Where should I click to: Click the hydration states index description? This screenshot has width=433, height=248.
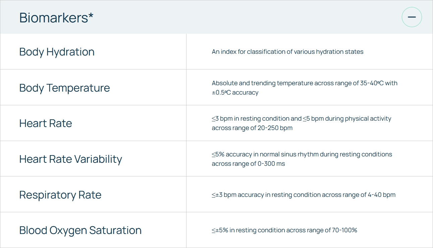tap(287, 52)
